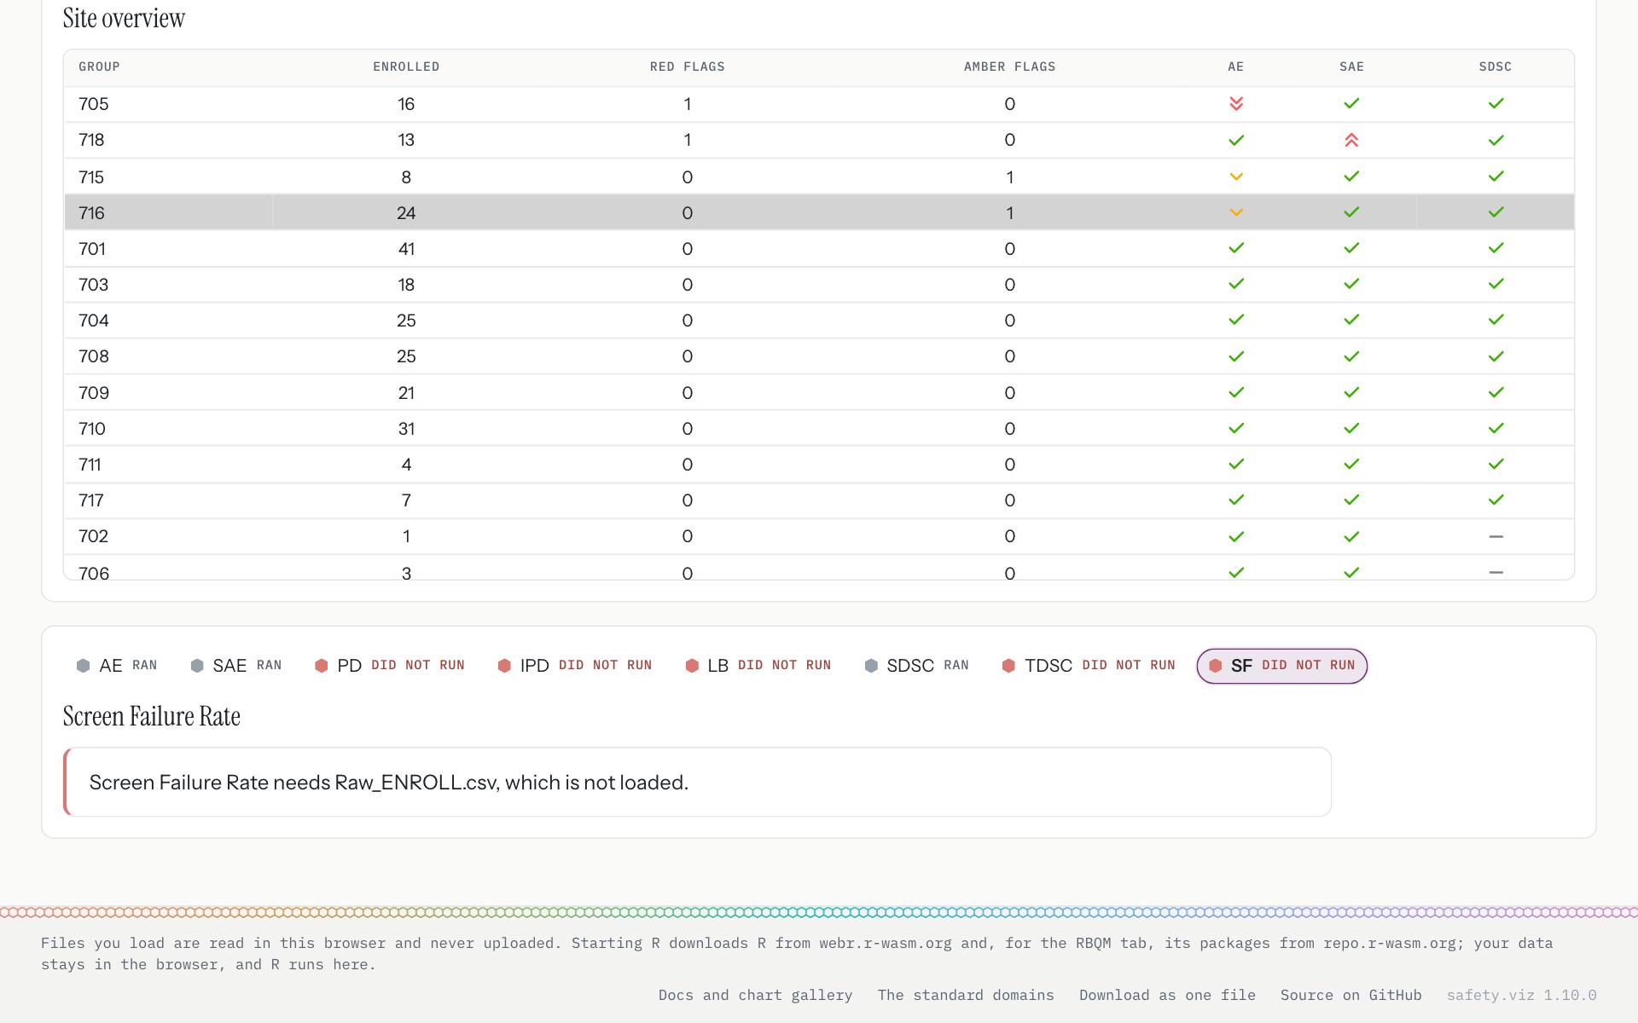The image size is (1638, 1023).
Task: Click the SDSC dash icon for site 706
Action: click(1496, 572)
